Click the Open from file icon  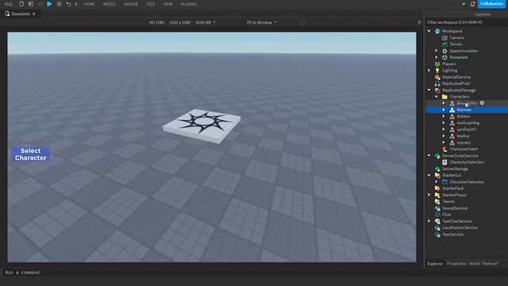click(31, 4)
